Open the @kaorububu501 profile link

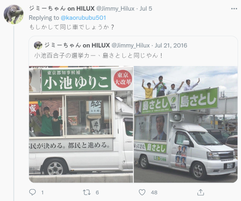coord(83,18)
